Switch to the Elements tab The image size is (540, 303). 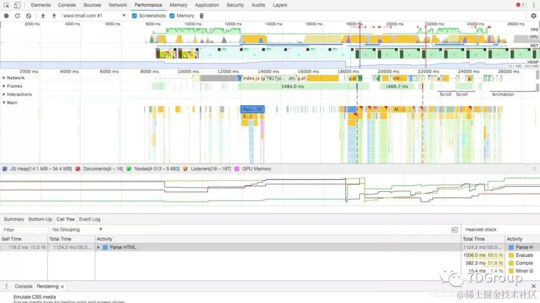pyautogui.click(x=40, y=5)
